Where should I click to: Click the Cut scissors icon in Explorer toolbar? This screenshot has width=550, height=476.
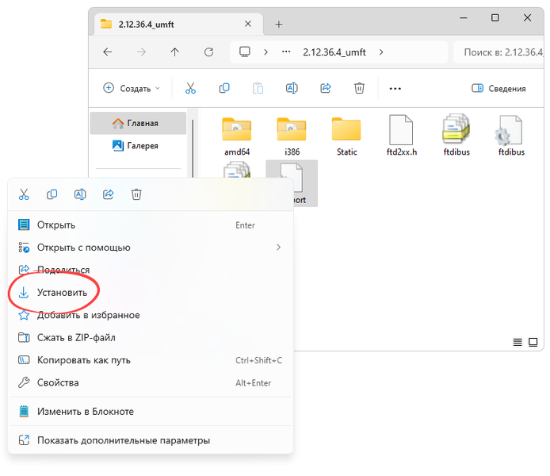(x=190, y=88)
